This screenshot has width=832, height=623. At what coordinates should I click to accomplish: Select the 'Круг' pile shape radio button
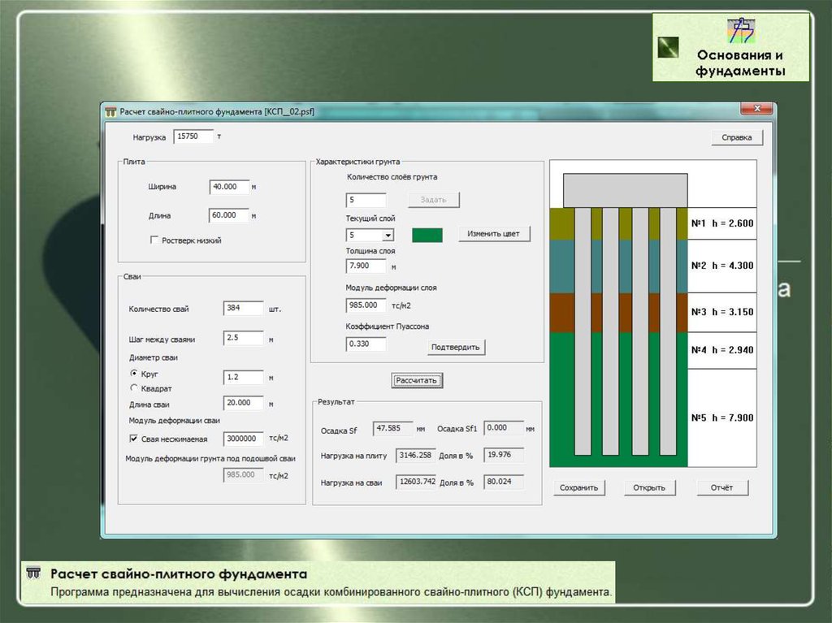pos(134,373)
